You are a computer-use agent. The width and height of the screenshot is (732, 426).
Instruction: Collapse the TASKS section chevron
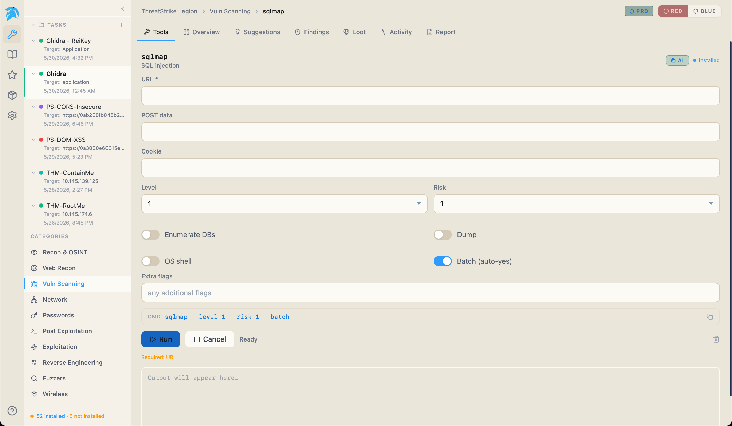click(x=33, y=25)
